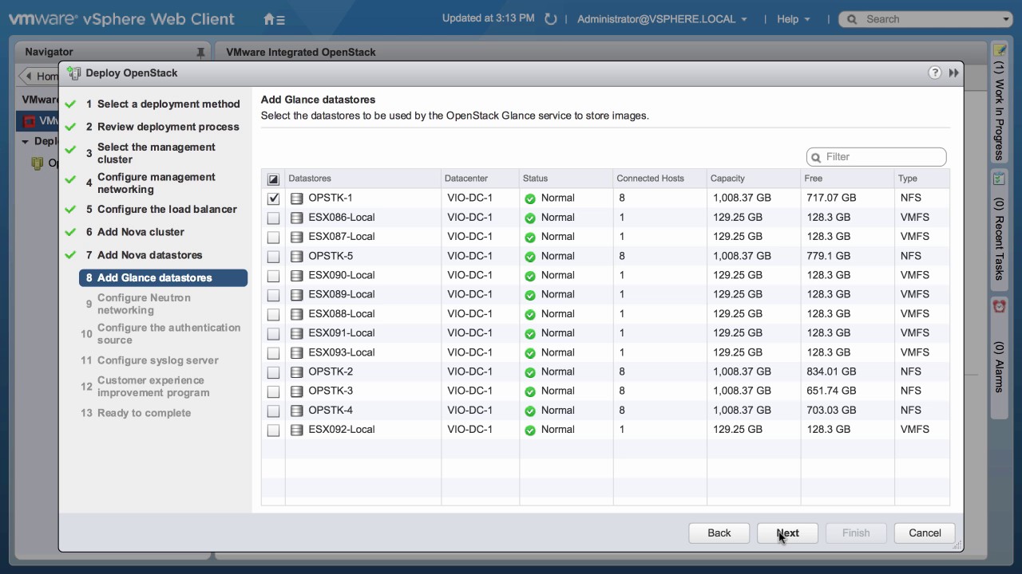The width and height of the screenshot is (1022, 574).
Task: Go to step 1 Select a deployment method
Action: [163, 104]
